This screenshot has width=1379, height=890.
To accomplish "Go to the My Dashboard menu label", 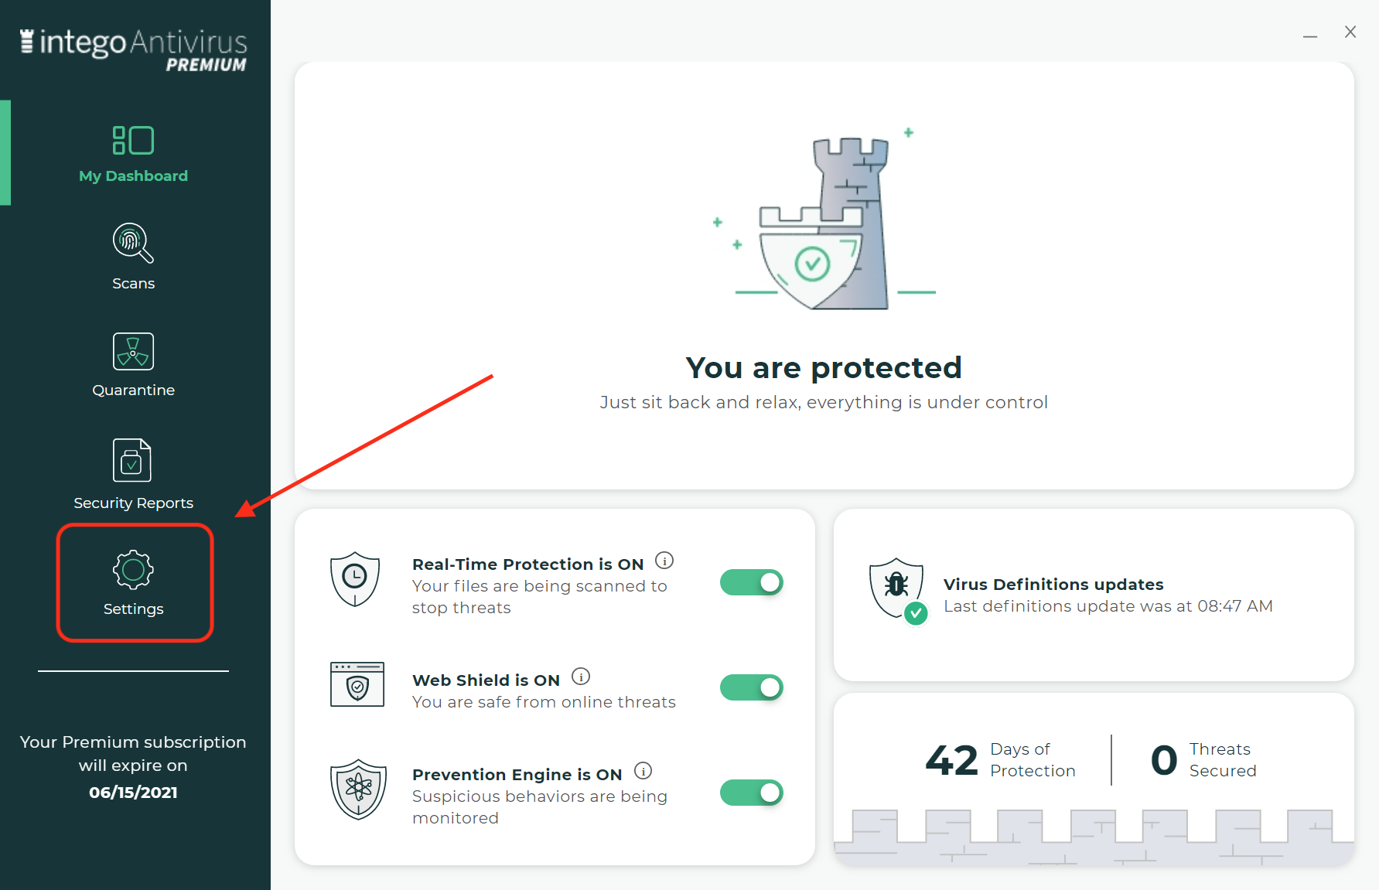I will point(133,176).
